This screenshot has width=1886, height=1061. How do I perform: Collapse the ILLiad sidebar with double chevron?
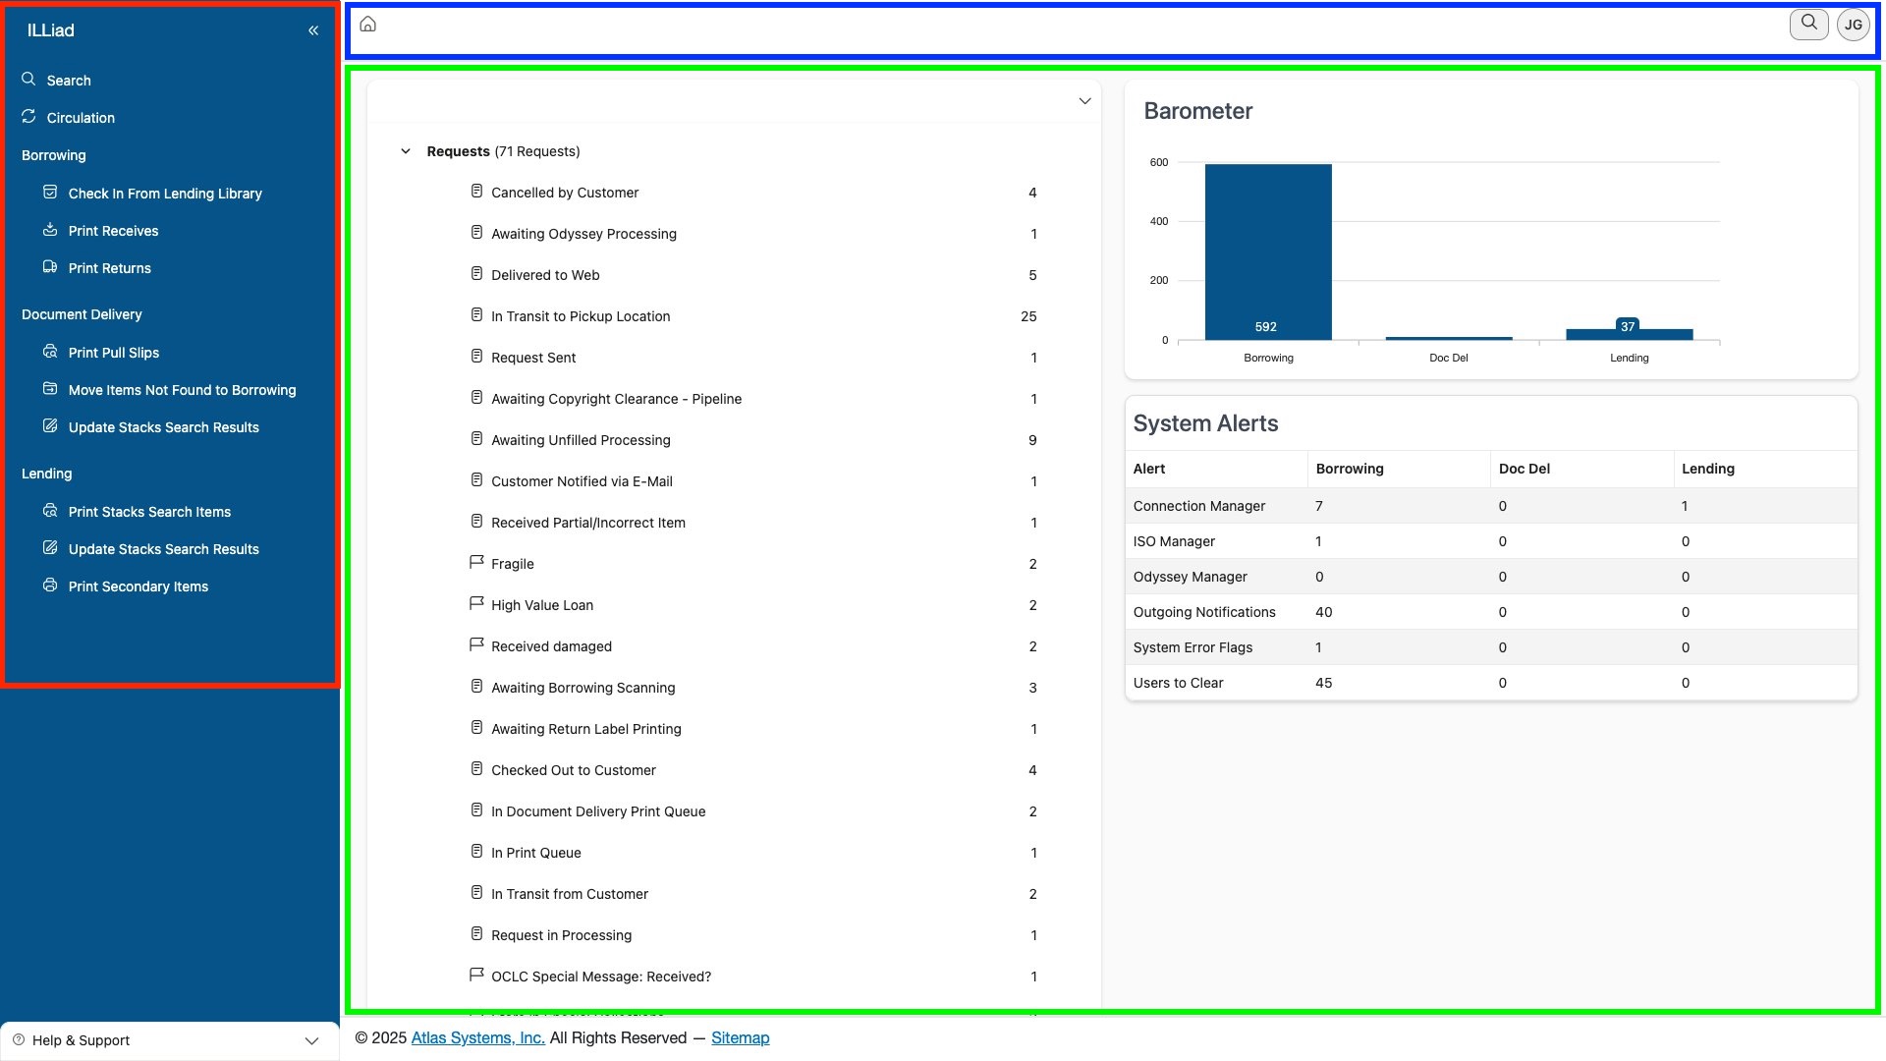(313, 30)
